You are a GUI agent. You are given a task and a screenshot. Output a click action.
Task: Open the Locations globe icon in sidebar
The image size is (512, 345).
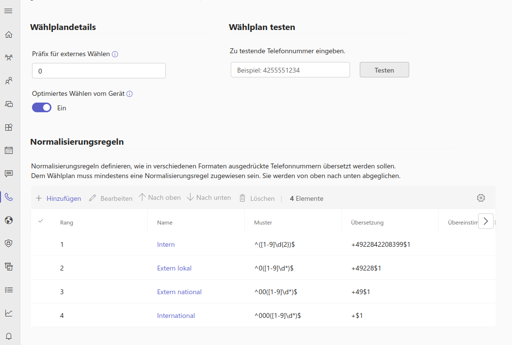coord(9,220)
